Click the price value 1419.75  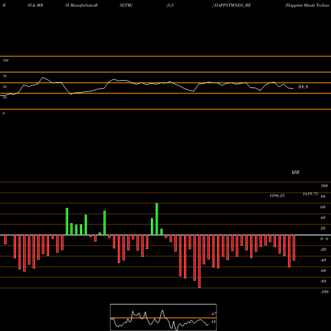click(x=310, y=194)
